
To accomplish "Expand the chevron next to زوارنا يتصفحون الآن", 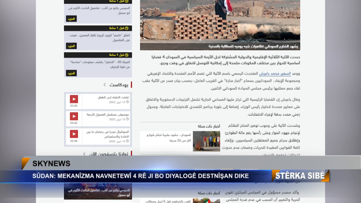I will point(84,154).
